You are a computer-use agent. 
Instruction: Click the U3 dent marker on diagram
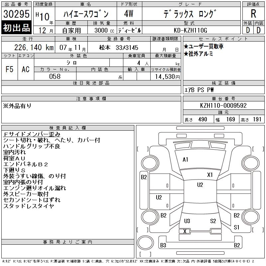click(x=187, y=221)
